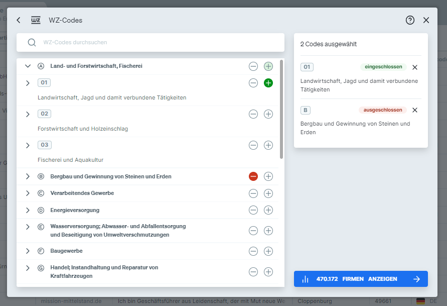Exclude Verarbeitendes Gewerbe using its minus toggle

click(253, 193)
